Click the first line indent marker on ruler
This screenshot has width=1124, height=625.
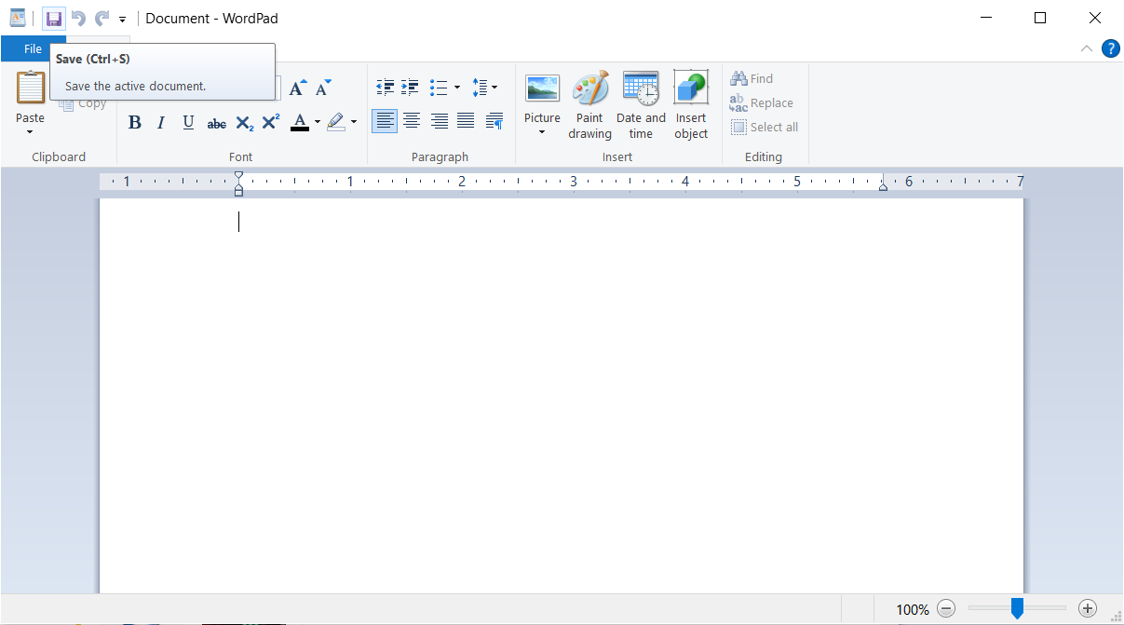pos(238,175)
